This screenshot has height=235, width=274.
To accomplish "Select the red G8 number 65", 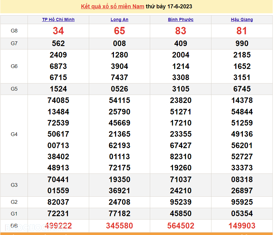I will coord(120,31).
